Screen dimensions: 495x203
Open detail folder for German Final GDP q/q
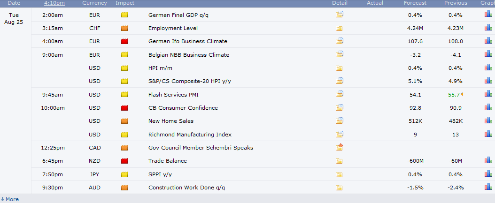click(339, 15)
